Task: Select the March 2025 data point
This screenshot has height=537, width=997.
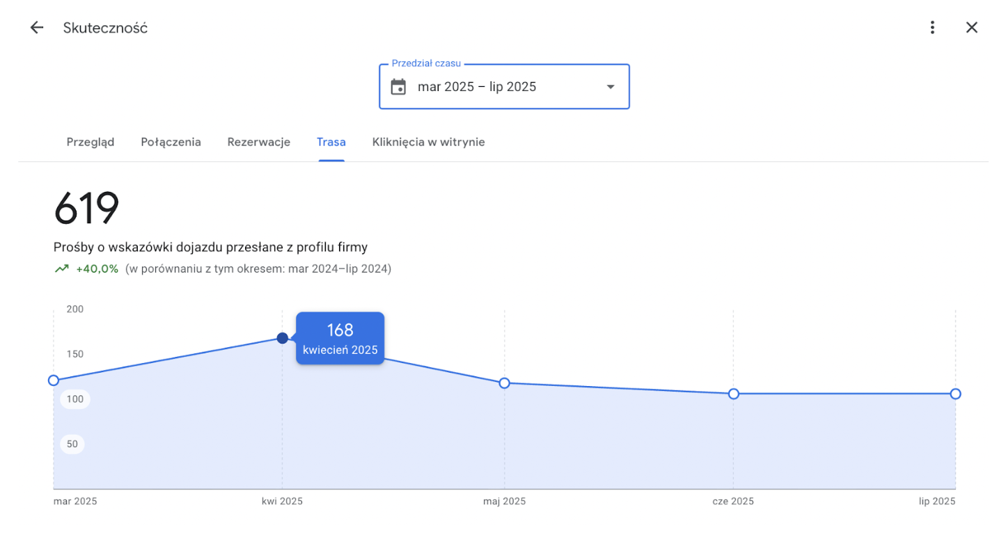Action: (x=54, y=380)
